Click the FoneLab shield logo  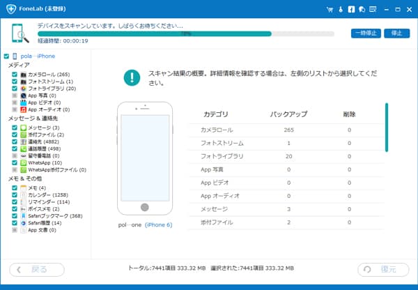tap(11, 9)
